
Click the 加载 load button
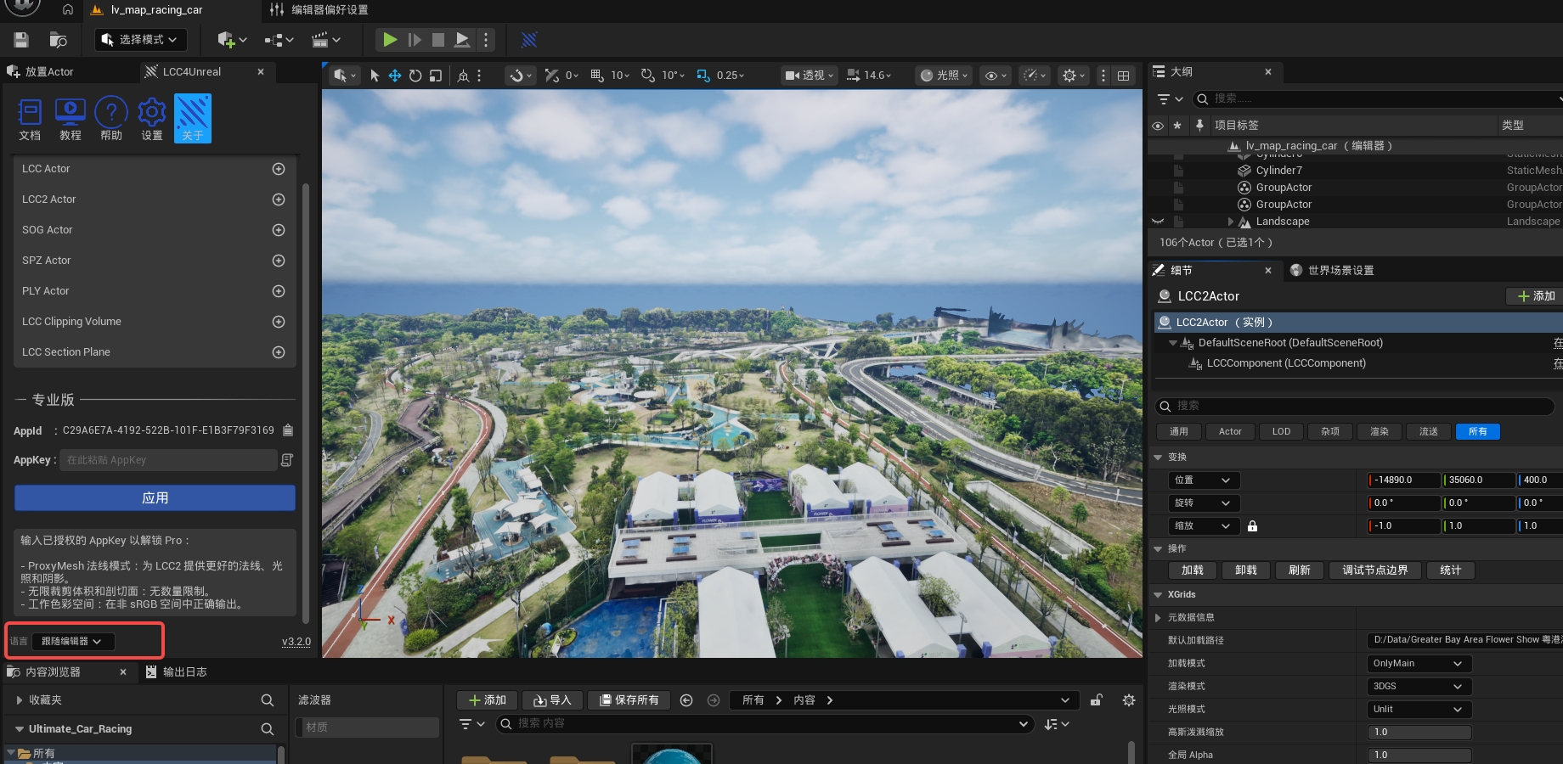pos(1193,570)
